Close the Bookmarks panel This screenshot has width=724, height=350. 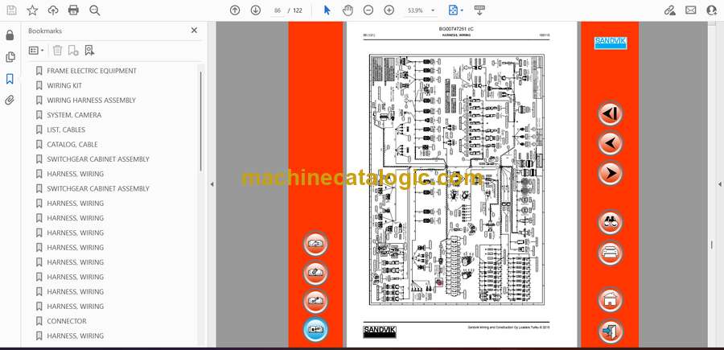pos(194,31)
